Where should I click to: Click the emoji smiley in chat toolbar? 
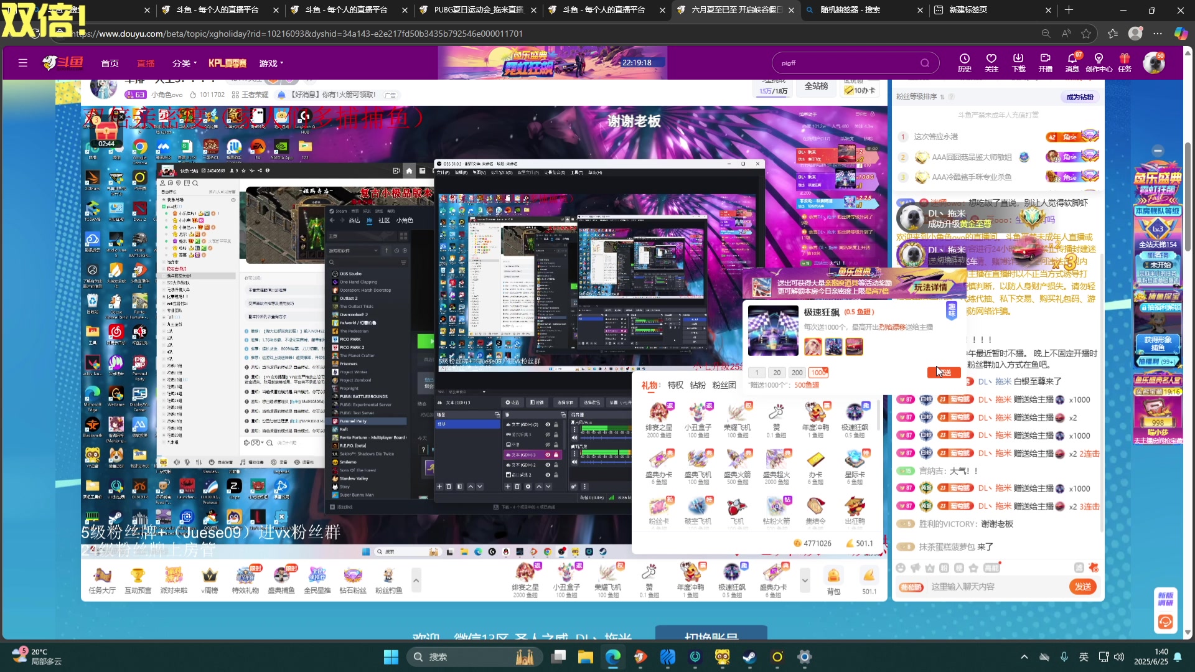click(901, 568)
